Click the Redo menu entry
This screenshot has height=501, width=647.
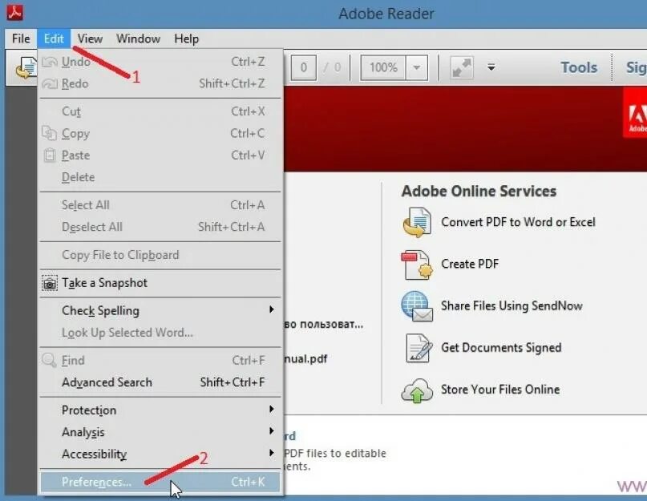pos(160,84)
